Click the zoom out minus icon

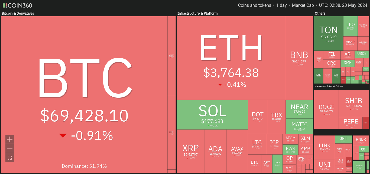[x=10, y=148]
